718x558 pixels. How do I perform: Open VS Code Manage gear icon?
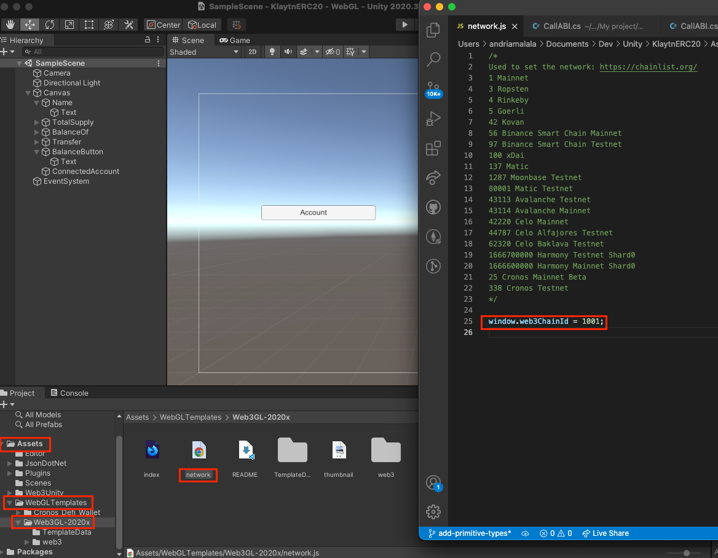click(x=433, y=512)
